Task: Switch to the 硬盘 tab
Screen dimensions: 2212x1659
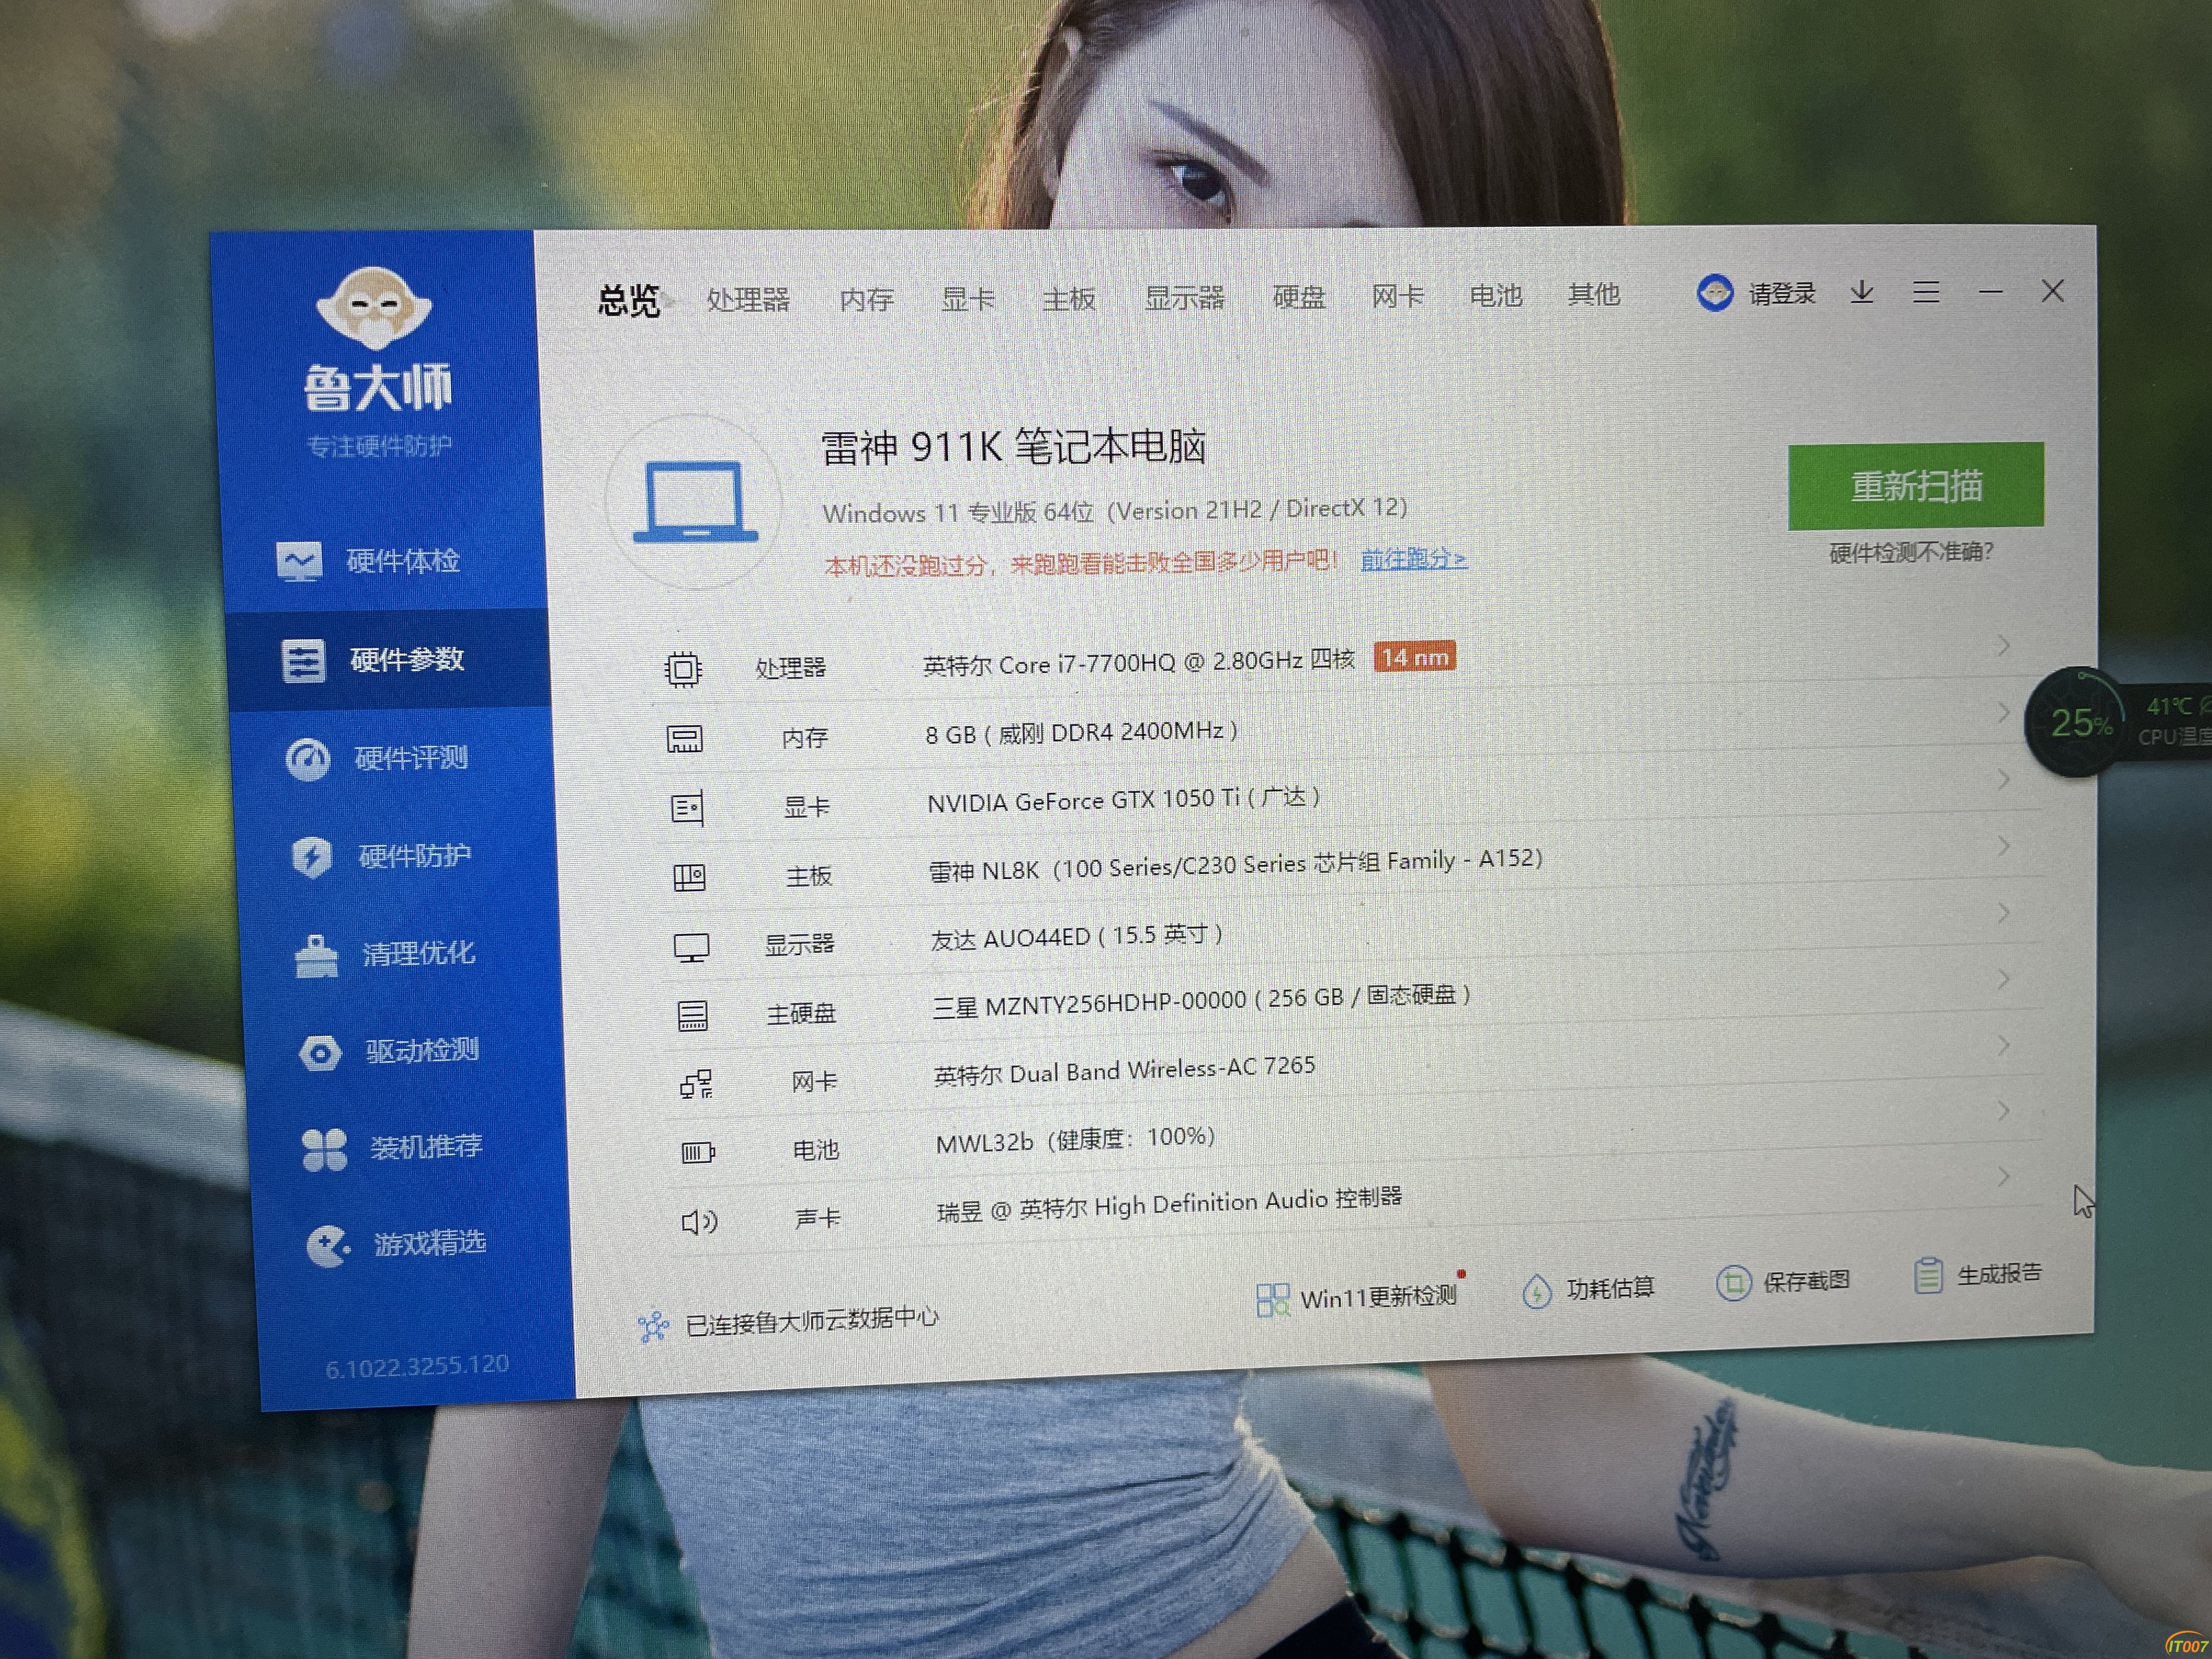Action: click(1299, 296)
